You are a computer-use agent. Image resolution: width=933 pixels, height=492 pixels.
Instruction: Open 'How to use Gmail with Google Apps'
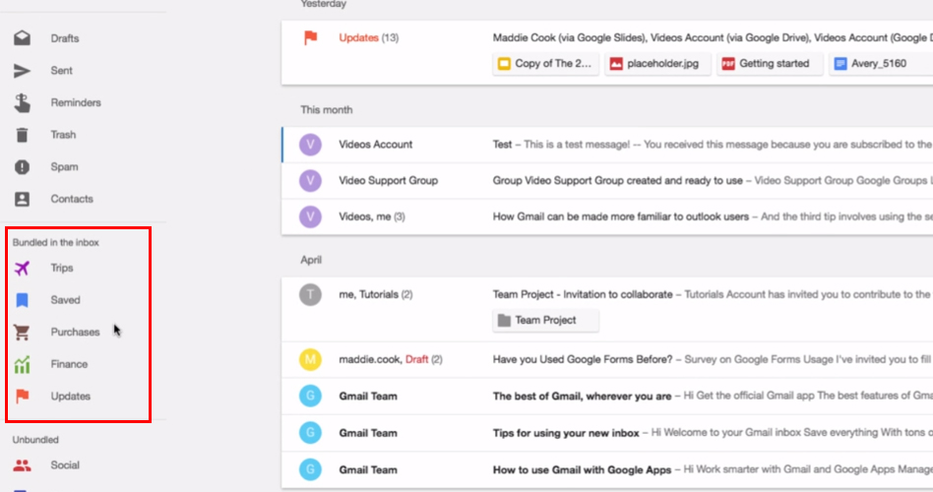coord(607,470)
